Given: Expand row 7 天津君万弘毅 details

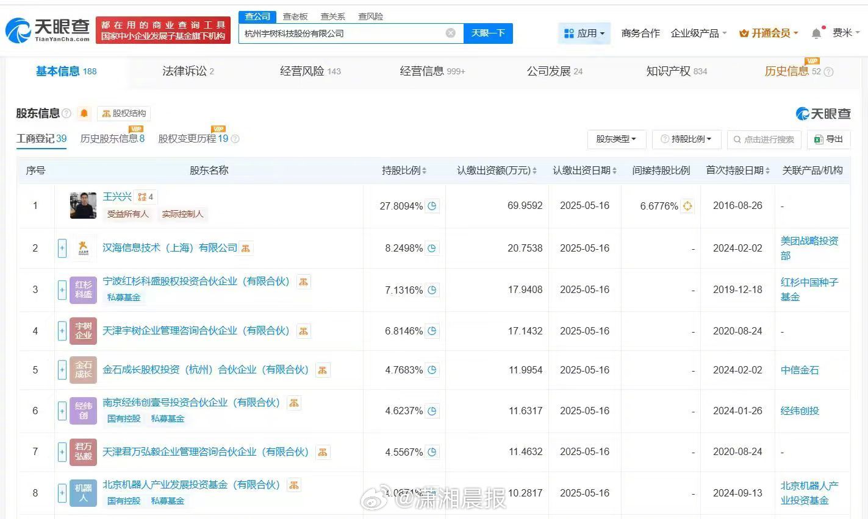Looking at the screenshot, I should coord(62,452).
